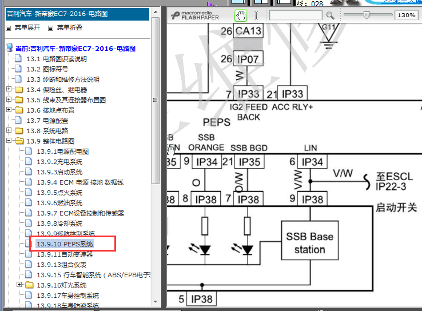Click tree panel scrollbar down arrow
The width and height of the screenshot is (422, 311).
(156, 302)
